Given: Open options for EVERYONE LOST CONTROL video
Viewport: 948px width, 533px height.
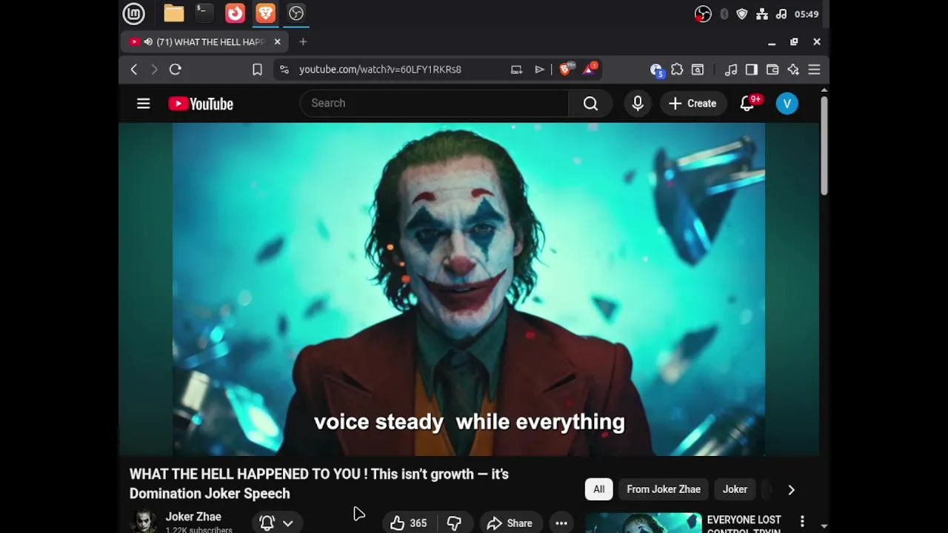Looking at the screenshot, I should coord(802,522).
